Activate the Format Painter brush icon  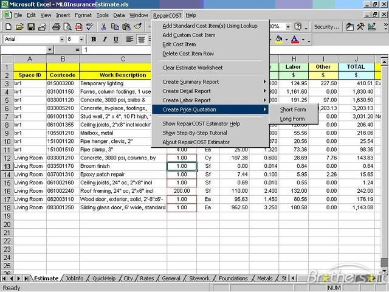(x=138, y=27)
